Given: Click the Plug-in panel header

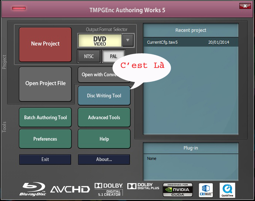Looking at the screenshot, I should pyautogui.click(x=191, y=148).
